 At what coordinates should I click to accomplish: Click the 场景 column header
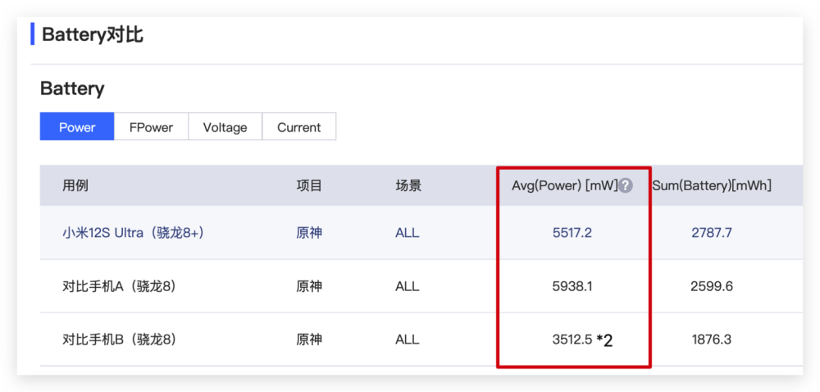[408, 186]
